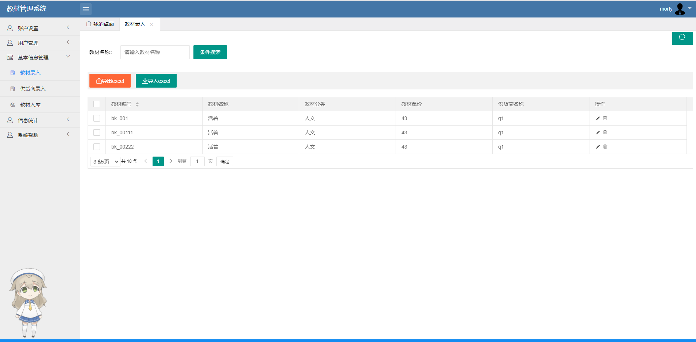Switch to 我的桌面 tab
This screenshot has width=696, height=342.
tap(100, 24)
